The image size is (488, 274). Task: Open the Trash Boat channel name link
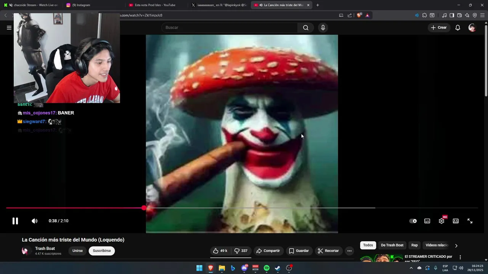pyautogui.click(x=45, y=249)
